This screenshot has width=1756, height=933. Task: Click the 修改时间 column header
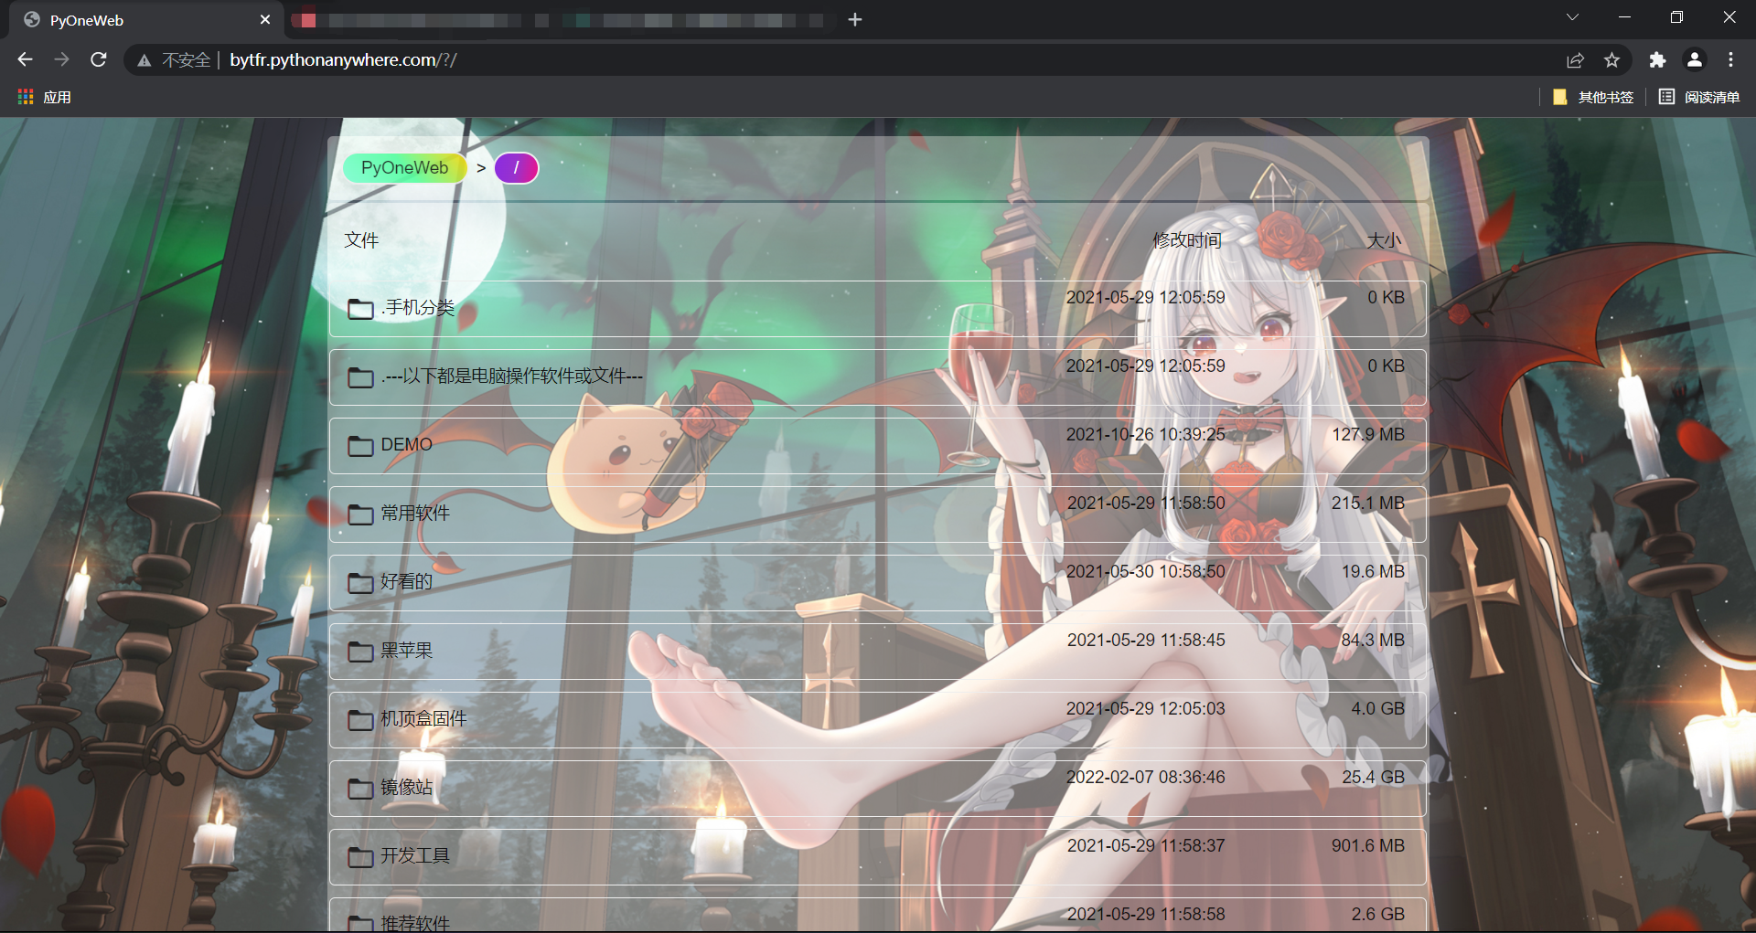[x=1187, y=240]
